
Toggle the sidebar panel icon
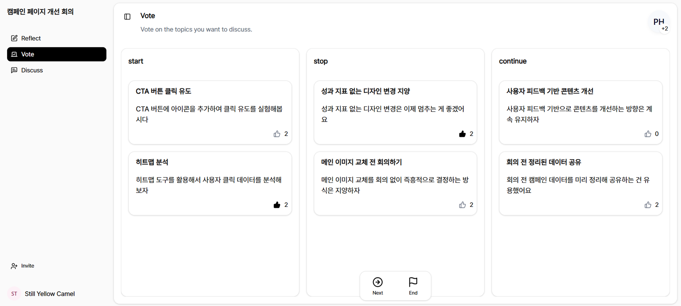tap(127, 17)
